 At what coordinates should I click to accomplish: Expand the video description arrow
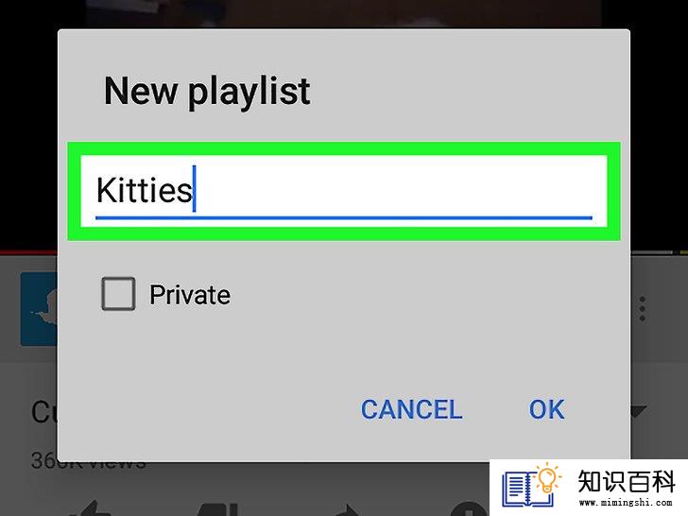pyautogui.click(x=639, y=411)
